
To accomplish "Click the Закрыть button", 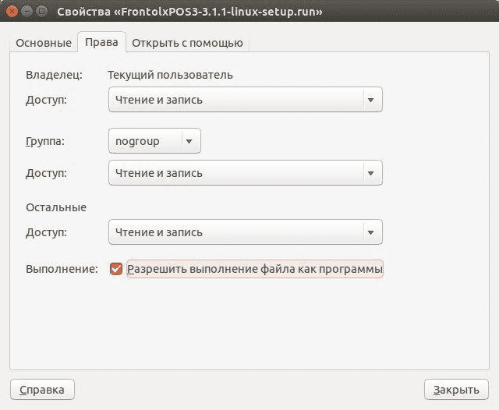I will pos(456,389).
